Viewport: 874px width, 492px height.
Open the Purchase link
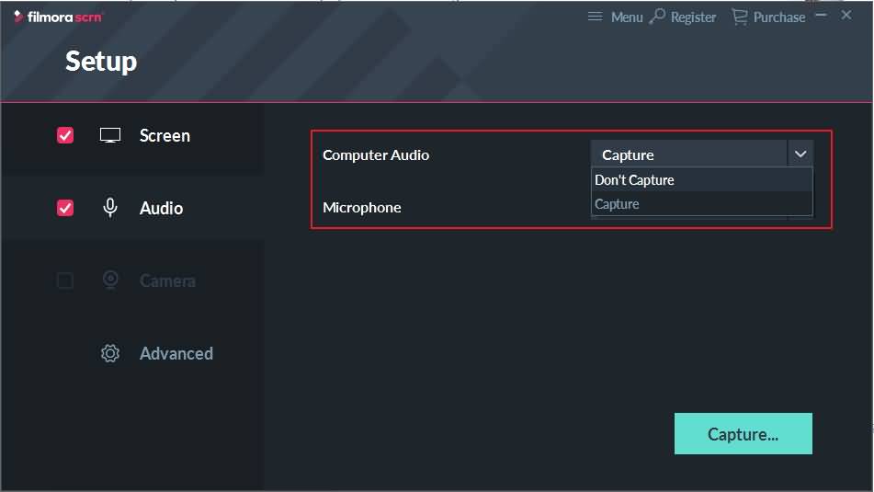[778, 17]
